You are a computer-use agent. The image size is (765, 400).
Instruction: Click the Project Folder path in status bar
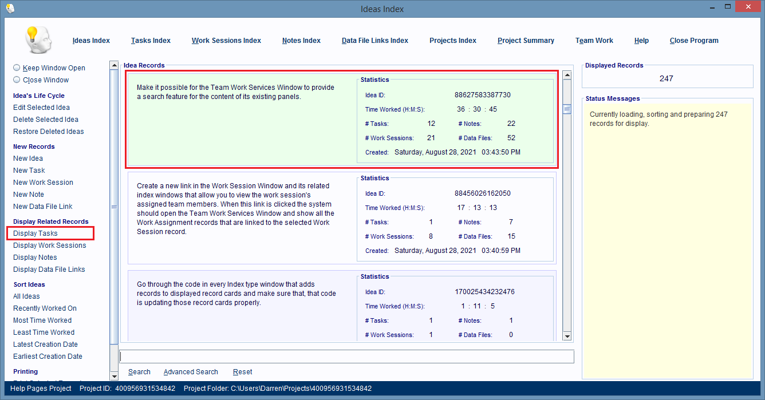pos(278,389)
